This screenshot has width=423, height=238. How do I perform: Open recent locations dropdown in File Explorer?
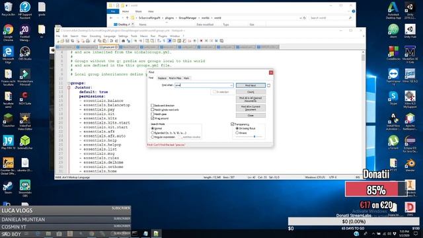[x=123, y=18]
